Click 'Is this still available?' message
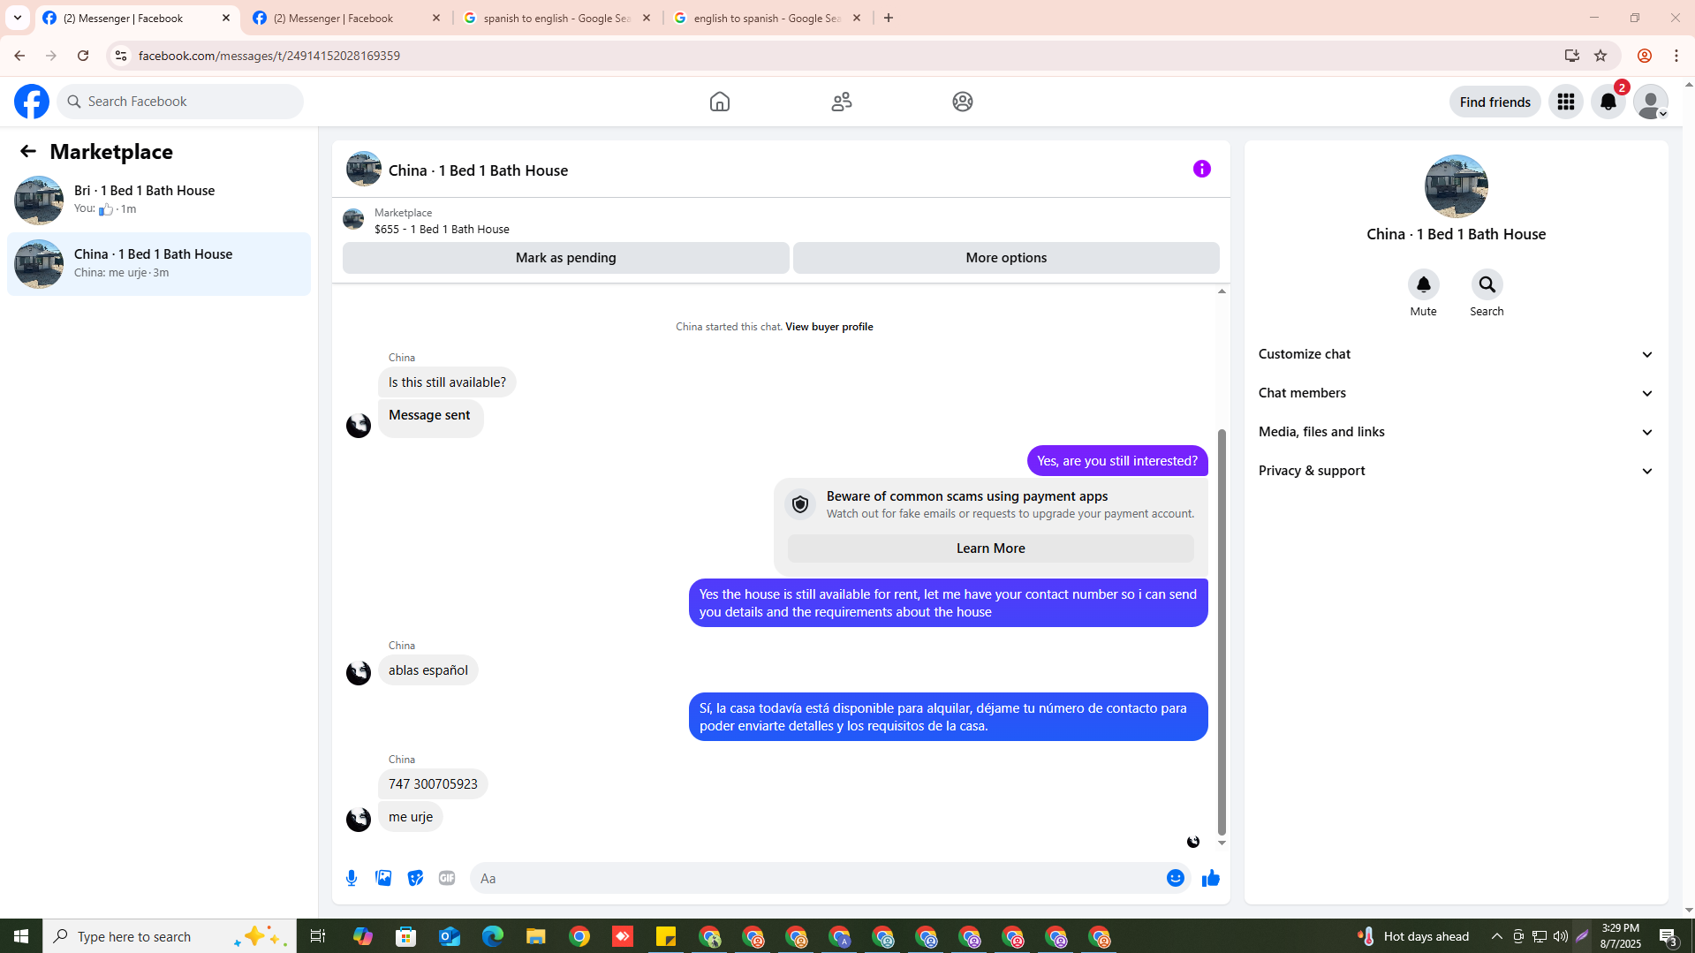This screenshot has width=1695, height=953. pyautogui.click(x=447, y=382)
